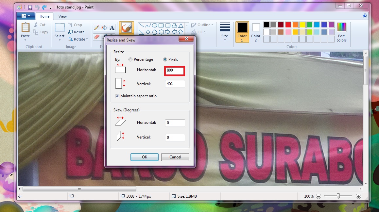Screen dimensions: 379x212
Task: Click the skew Vertical degrees field
Action: [x=175, y=138]
